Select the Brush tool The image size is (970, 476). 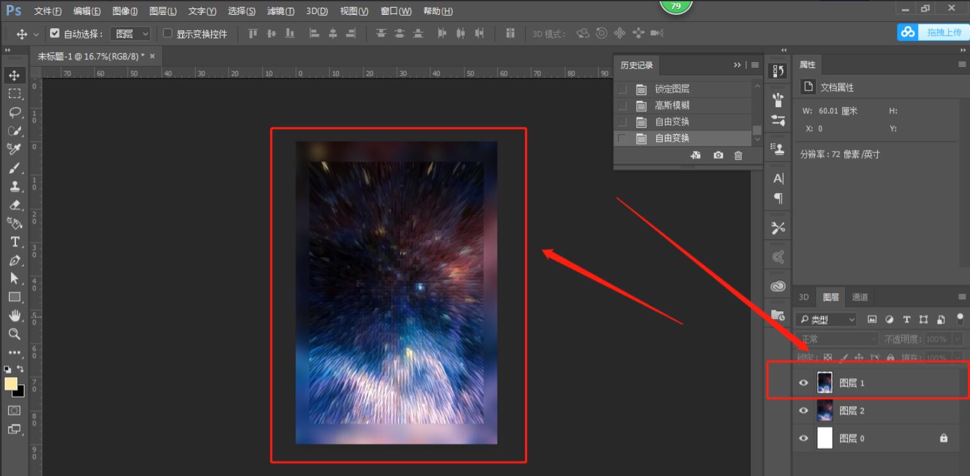pyautogui.click(x=15, y=168)
